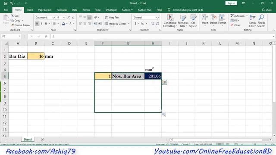This screenshot has width=276, height=155.
Task: Add a new sheet with the plus button
Action: (43, 139)
